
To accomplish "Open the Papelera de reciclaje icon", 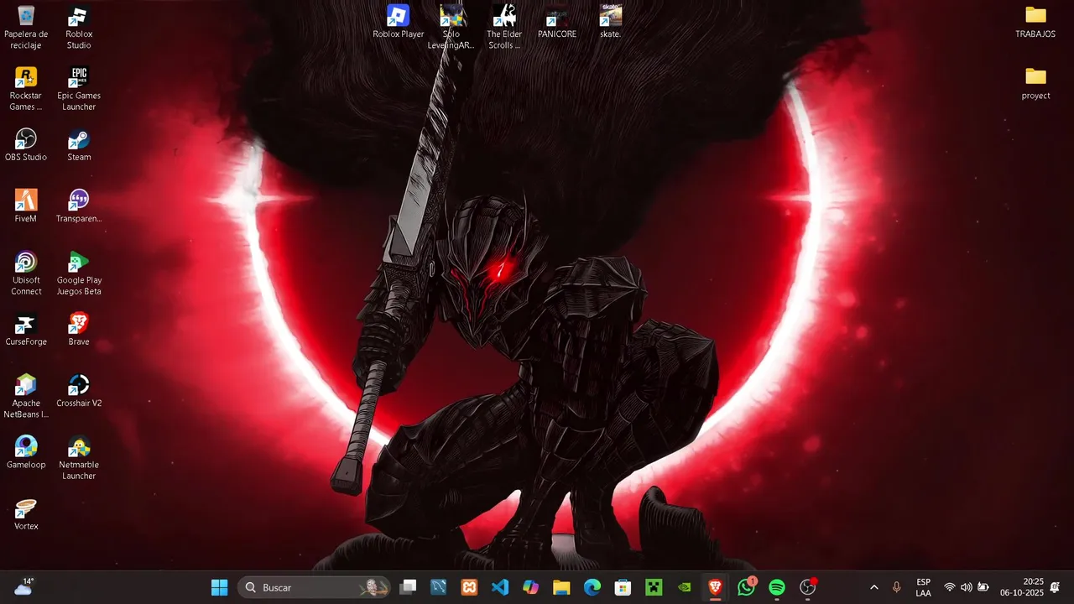I will 26,27.
